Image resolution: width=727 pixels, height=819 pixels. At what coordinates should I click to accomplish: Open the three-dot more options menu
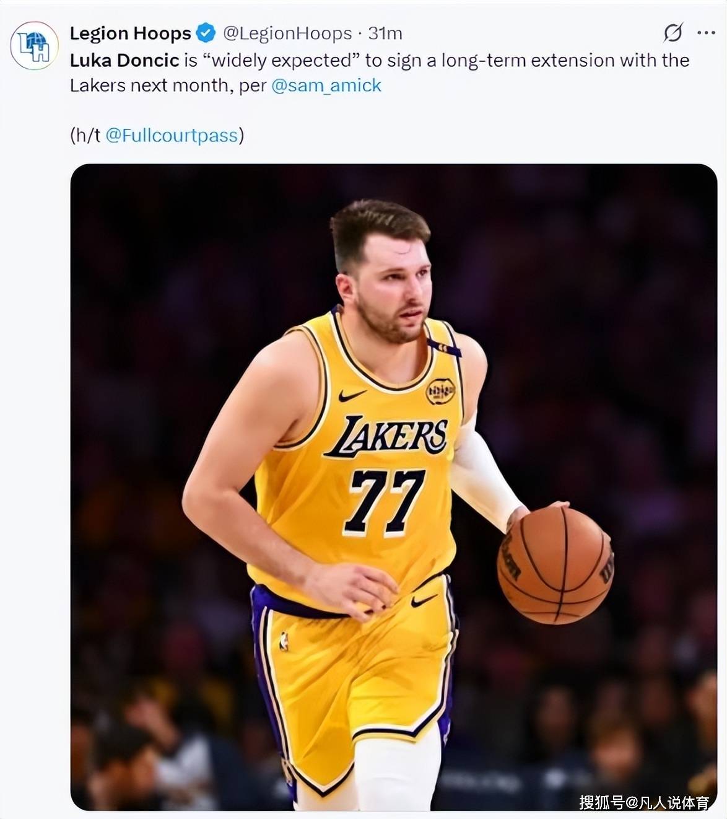point(706,33)
